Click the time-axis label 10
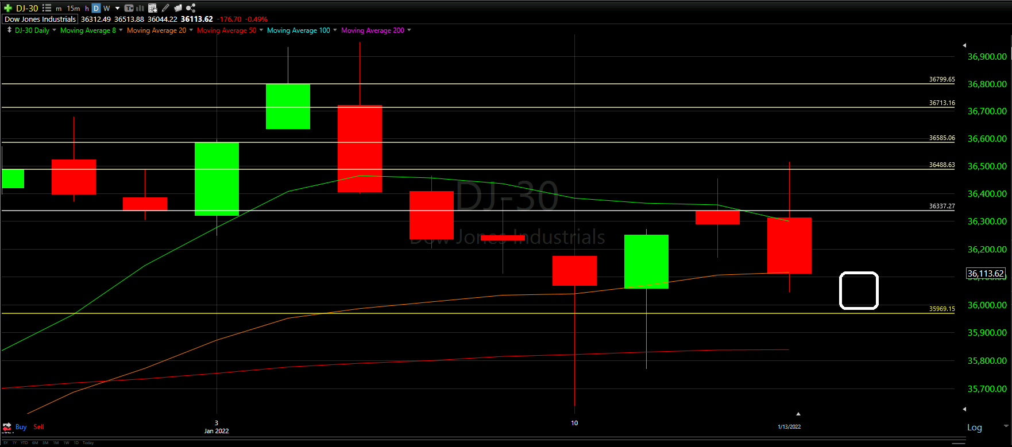The height and width of the screenshot is (447, 1012). coord(574,423)
